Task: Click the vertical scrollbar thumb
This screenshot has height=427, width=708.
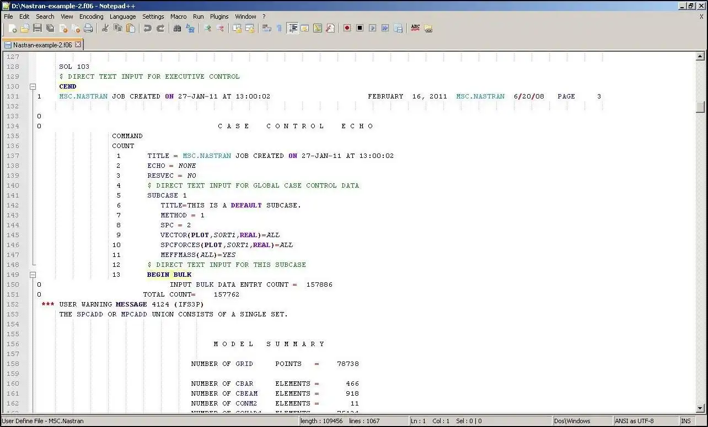Action: 700,107
